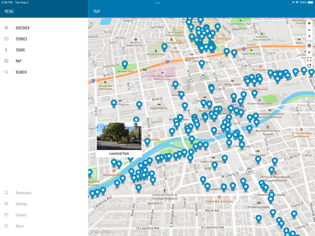Select the marker above Hillside Cemetery
The image size is (315, 236).
[x=164, y=47]
